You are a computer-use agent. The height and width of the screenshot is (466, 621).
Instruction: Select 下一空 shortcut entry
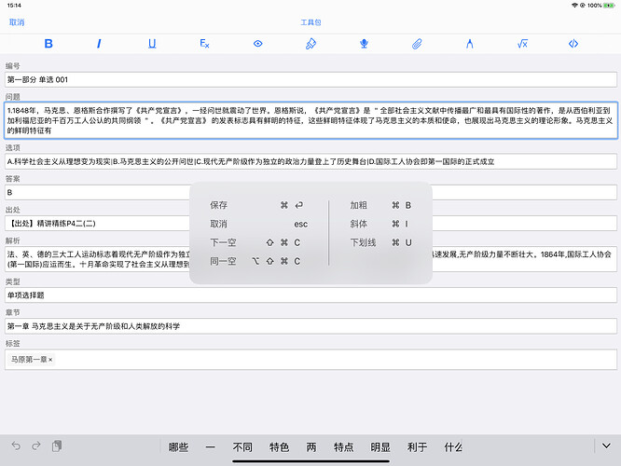[255, 242]
